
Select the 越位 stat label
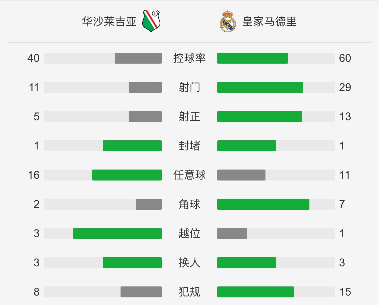(x=189, y=233)
